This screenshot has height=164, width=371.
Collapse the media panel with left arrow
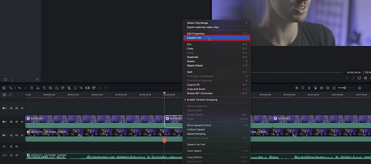click(x=37, y=79)
